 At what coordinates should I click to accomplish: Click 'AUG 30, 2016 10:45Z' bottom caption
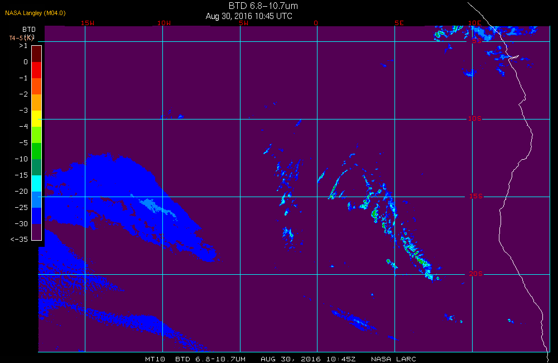tap(308, 359)
